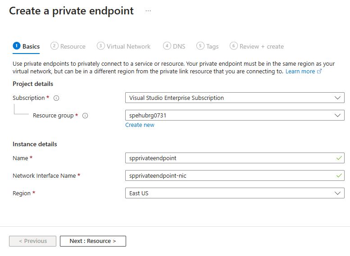
Task: Open the Learn more link
Action: [x=300, y=72]
